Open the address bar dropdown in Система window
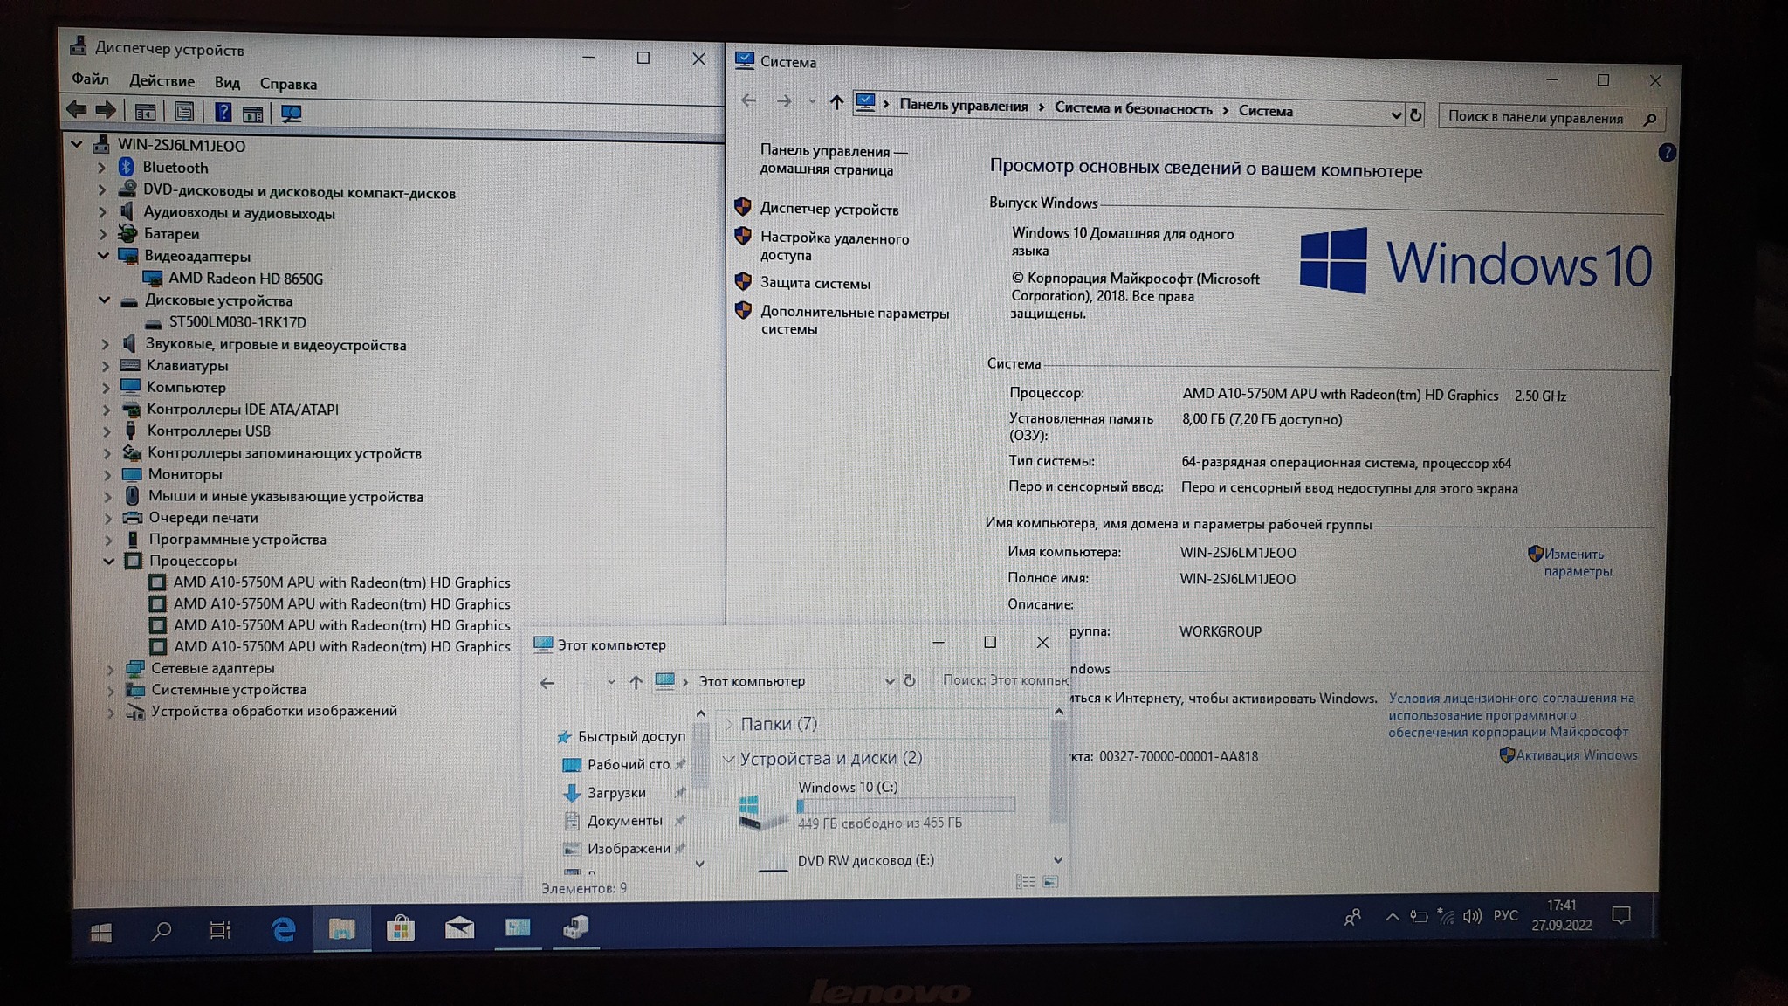 click(1395, 114)
